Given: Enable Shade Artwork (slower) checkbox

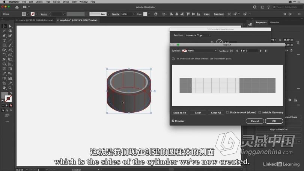Looking at the screenshot, I should click(x=227, y=112).
